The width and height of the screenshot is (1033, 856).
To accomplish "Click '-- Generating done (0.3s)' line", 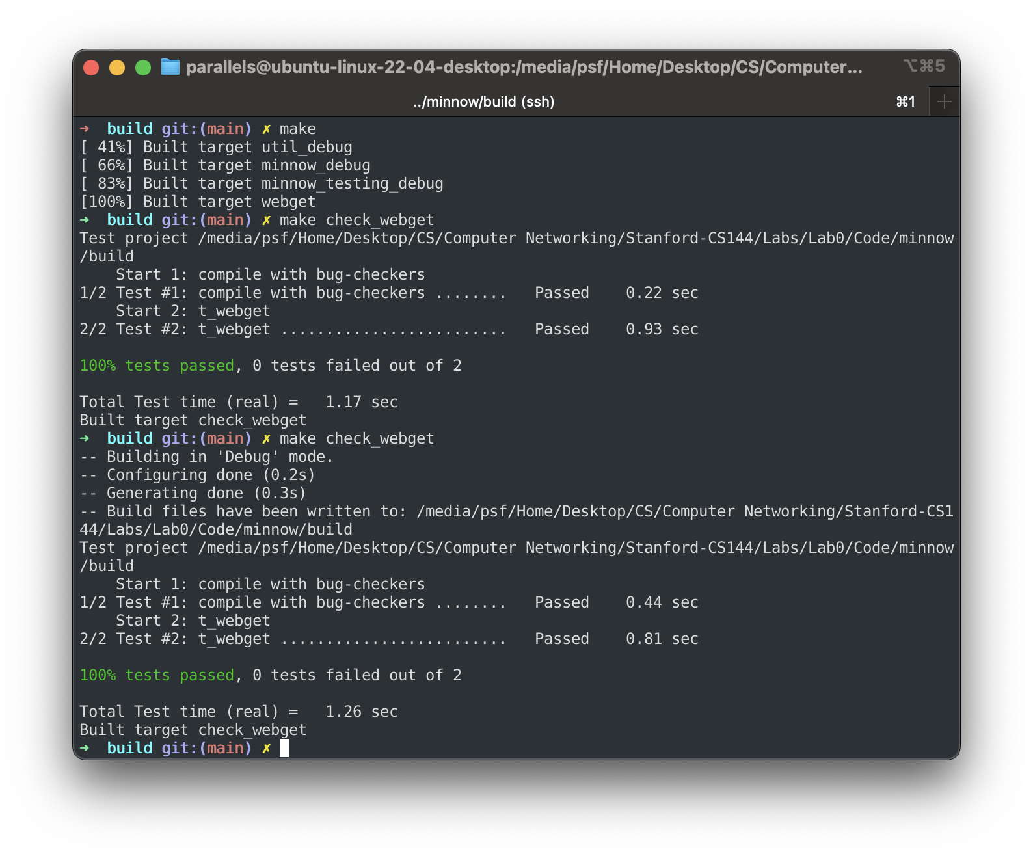I will pos(193,493).
